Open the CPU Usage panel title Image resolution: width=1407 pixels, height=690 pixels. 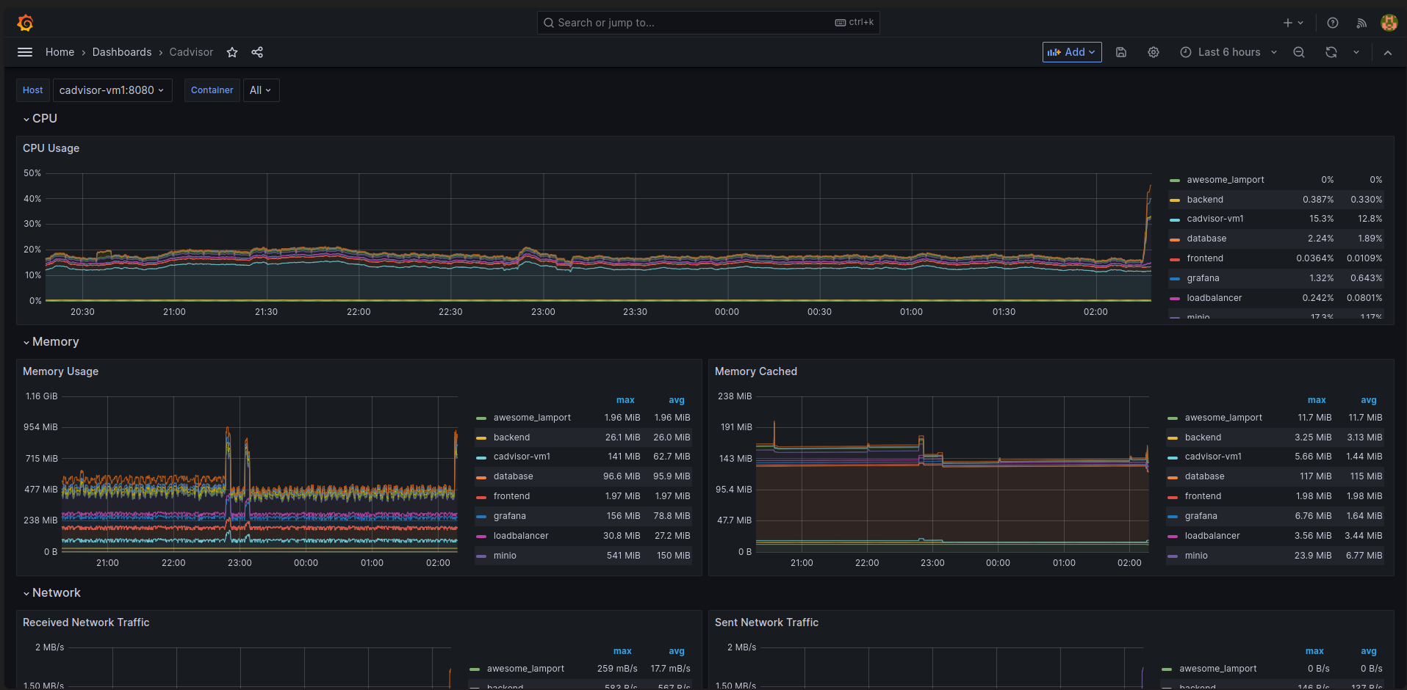pyautogui.click(x=51, y=148)
